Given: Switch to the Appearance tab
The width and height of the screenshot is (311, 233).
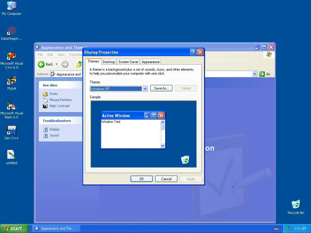Looking at the screenshot, I should pyautogui.click(x=151, y=62).
